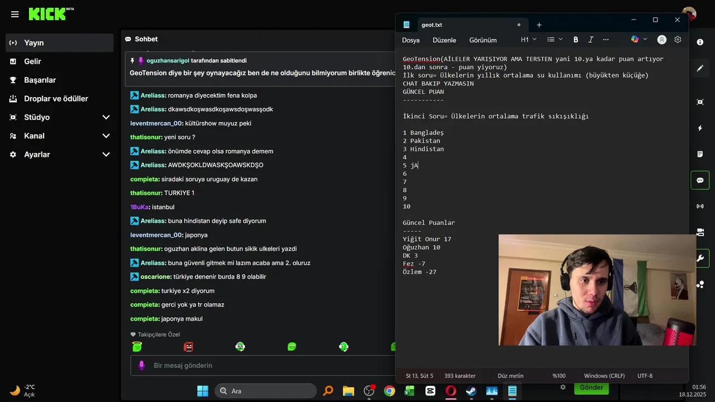Image resolution: width=715 pixels, height=402 pixels.
Task: Click the Sohbet chat header
Action: pyautogui.click(x=146, y=39)
